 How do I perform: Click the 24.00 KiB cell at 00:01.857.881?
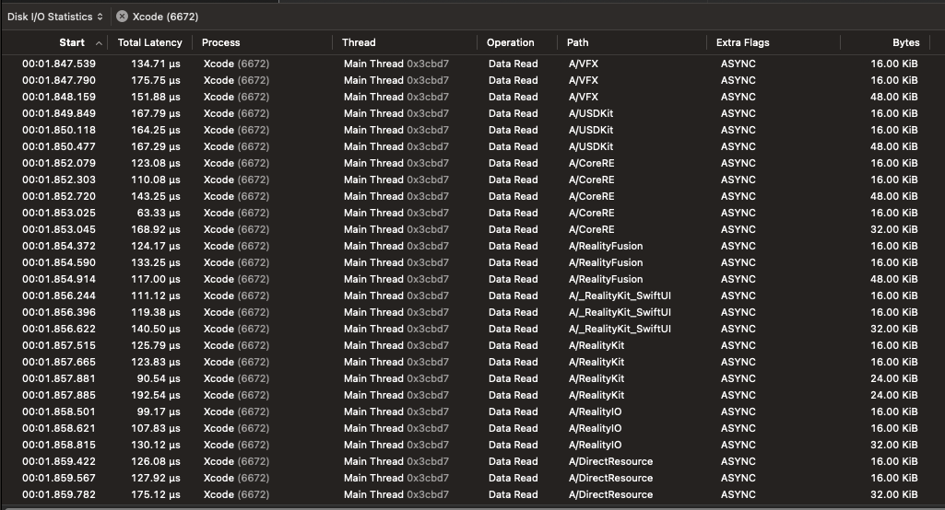894,378
